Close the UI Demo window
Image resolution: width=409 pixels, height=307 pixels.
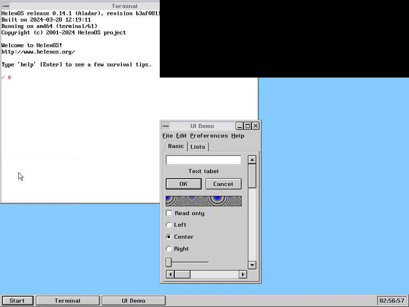click(256, 126)
